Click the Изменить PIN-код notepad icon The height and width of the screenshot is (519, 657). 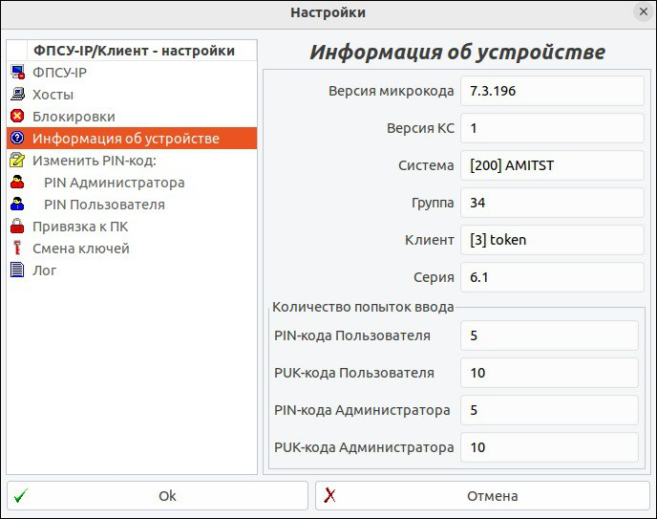[17, 161]
